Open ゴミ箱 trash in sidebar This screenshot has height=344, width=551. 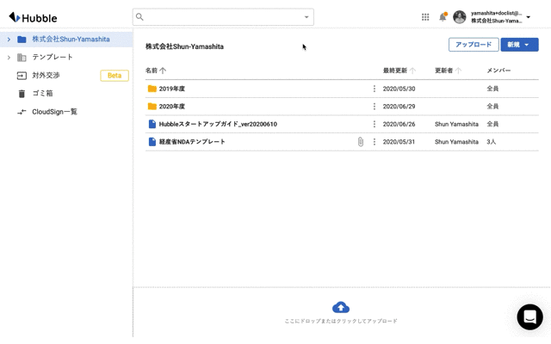pos(42,94)
